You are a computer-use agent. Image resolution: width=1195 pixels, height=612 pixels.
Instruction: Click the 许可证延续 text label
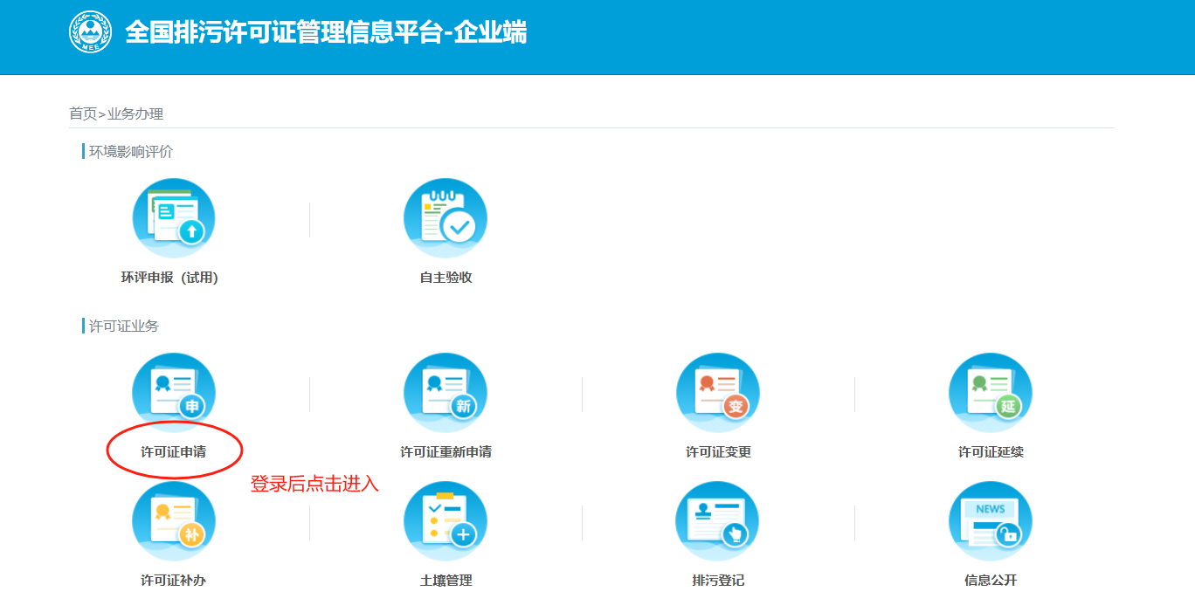coord(991,452)
